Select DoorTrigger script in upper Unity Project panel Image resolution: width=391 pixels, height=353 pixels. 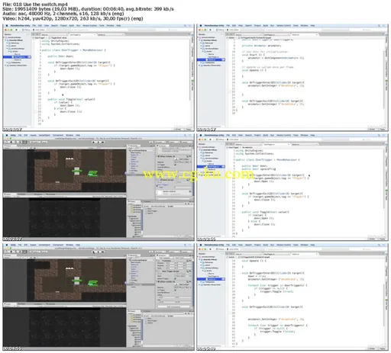(152, 211)
